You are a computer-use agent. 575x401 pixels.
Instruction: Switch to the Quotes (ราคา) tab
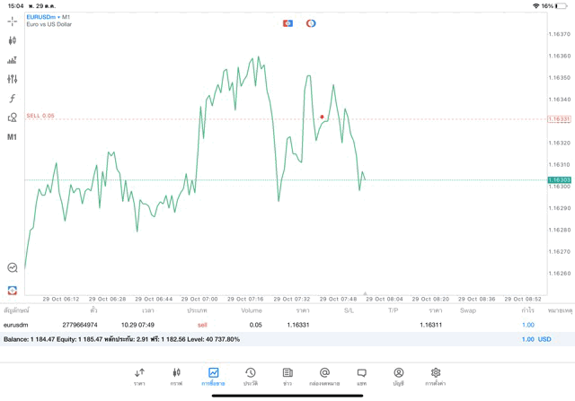139,376
